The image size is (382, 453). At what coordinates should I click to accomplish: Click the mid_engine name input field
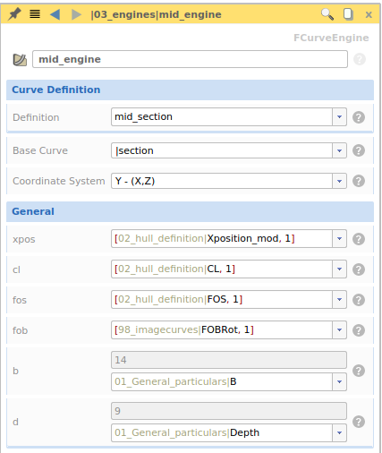[190, 59]
